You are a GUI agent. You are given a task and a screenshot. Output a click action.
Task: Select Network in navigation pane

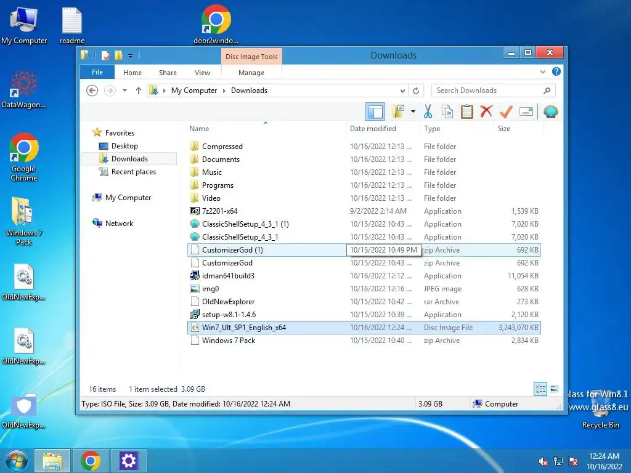[119, 223]
